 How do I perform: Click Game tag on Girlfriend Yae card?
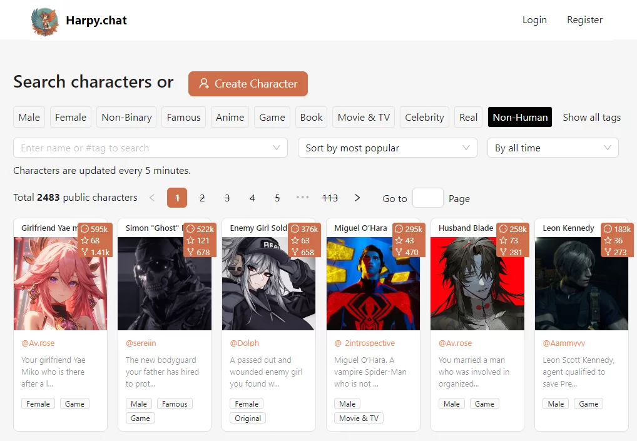click(x=74, y=403)
